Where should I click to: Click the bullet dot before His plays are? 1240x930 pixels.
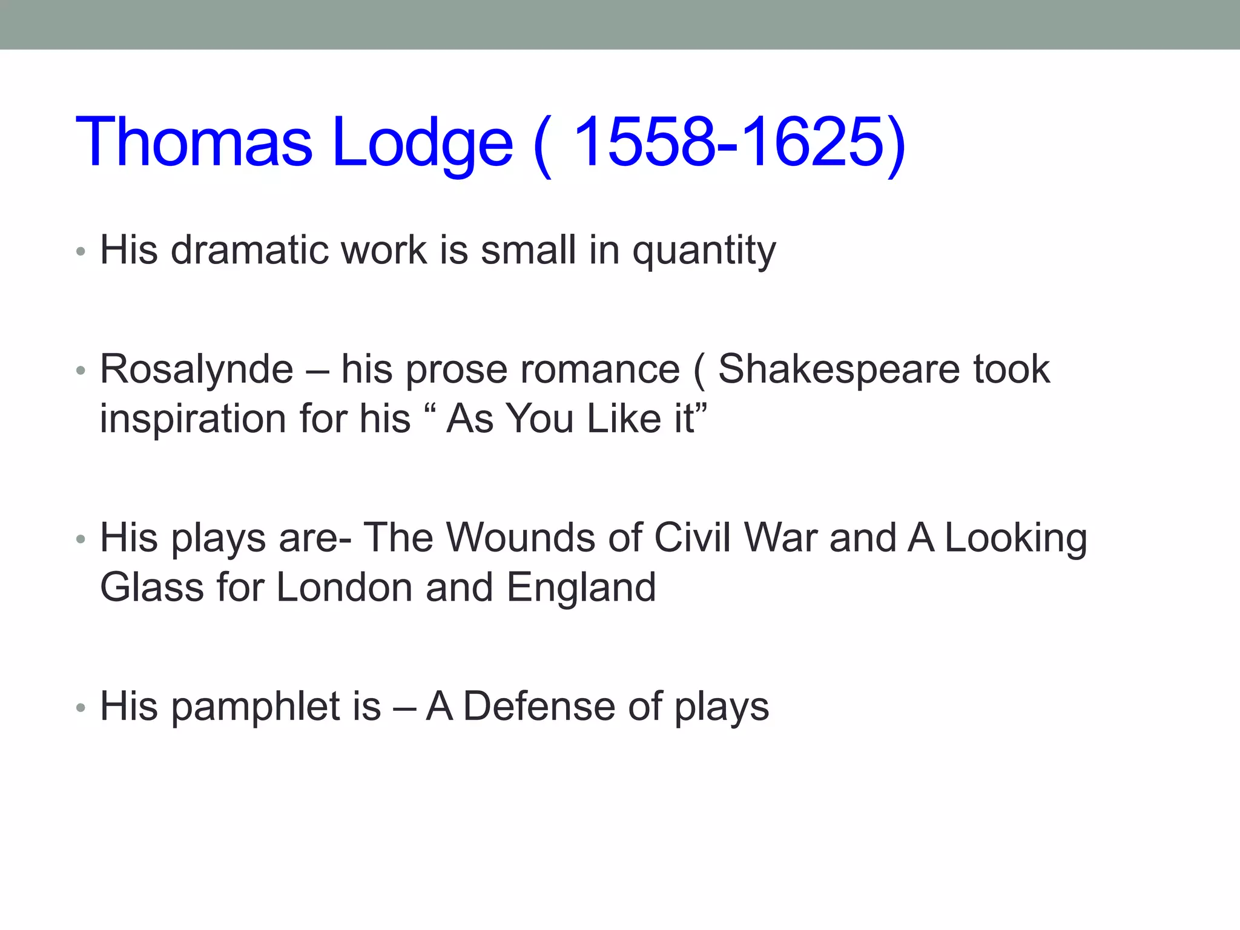[81, 539]
